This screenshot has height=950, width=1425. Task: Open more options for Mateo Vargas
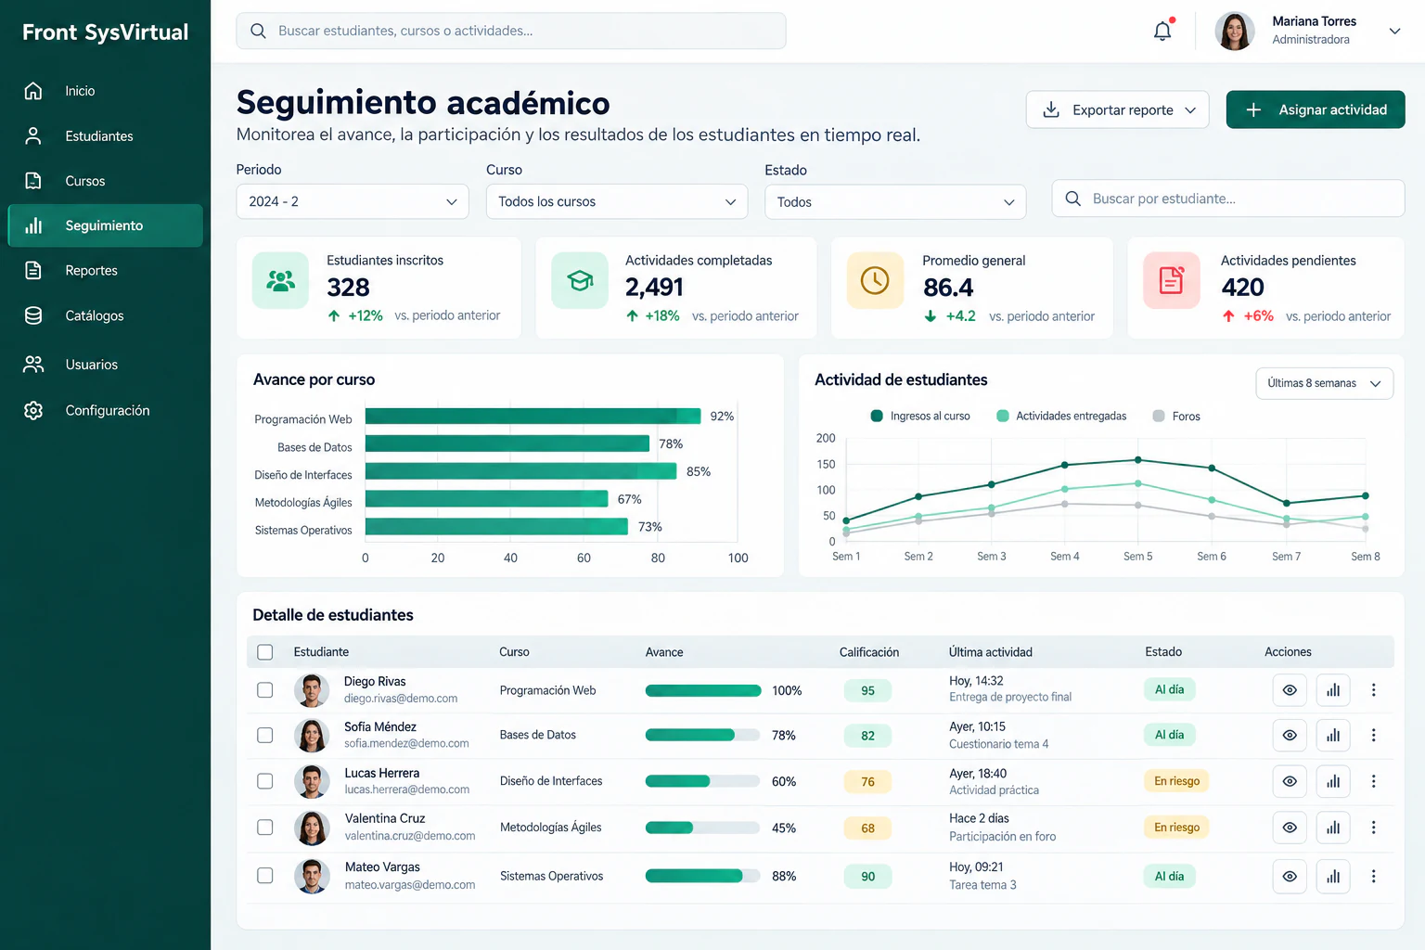(x=1374, y=877)
